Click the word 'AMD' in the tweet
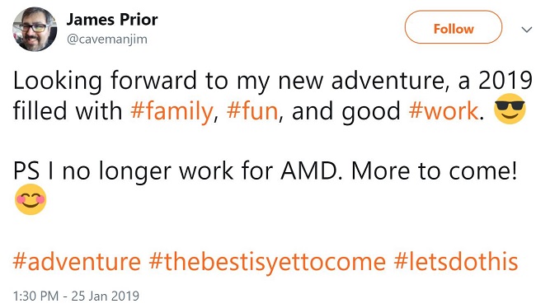Image resolution: width=536 pixels, height=308 pixels. [311, 170]
